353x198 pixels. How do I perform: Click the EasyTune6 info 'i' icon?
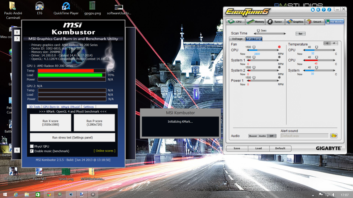click(x=329, y=10)
